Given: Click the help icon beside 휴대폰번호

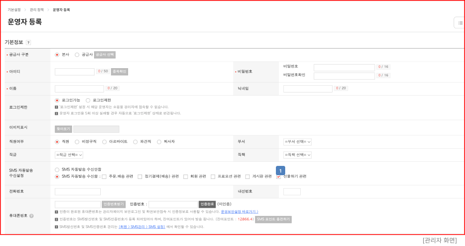Looking at the screenshot, I should pos(32,216).
